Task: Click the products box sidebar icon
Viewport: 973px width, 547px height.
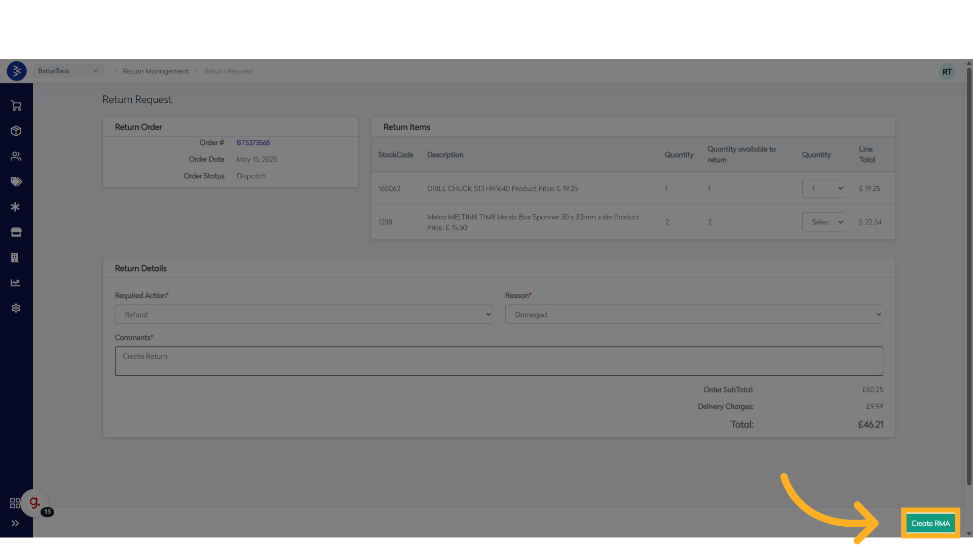Action: pos(16,131)
